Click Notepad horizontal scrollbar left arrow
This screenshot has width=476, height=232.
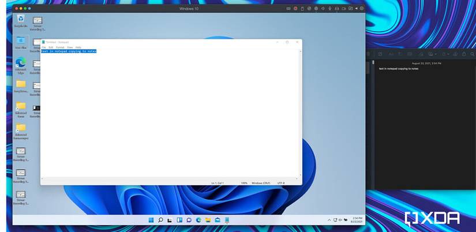(42, 179)
